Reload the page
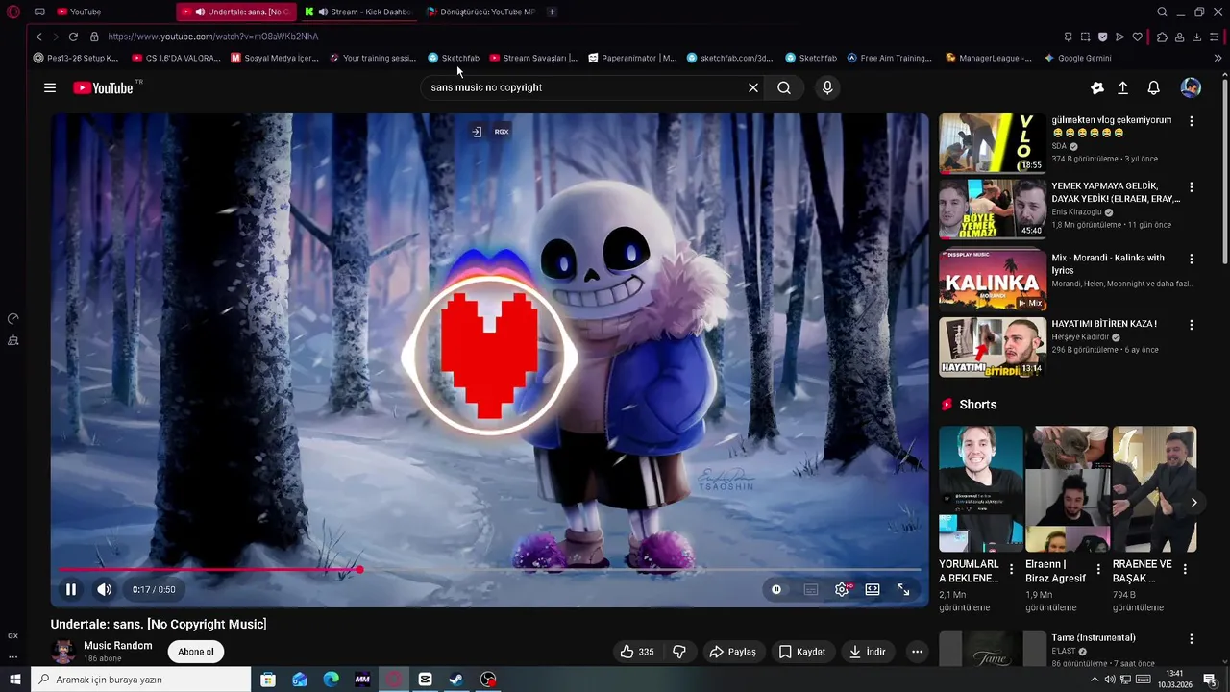Screen dimensions: 1230x692 point(73,37)
